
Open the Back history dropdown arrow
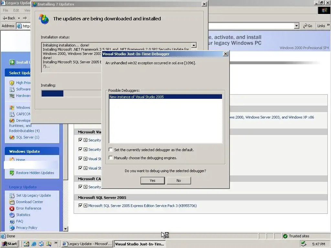coord(19,18)
